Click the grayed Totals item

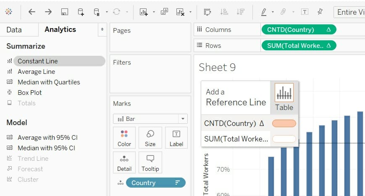click(26, 103)
